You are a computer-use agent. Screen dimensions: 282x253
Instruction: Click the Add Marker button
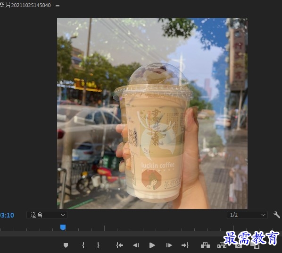(66, 245)
